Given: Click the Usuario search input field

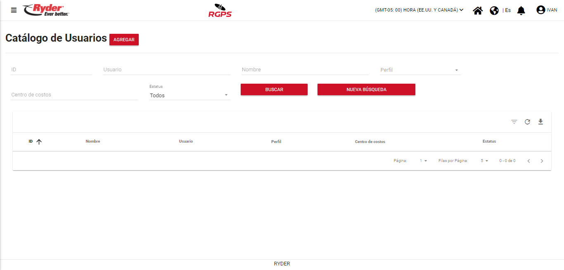Looking at the screenshot, I should click(x=166, y=70).
